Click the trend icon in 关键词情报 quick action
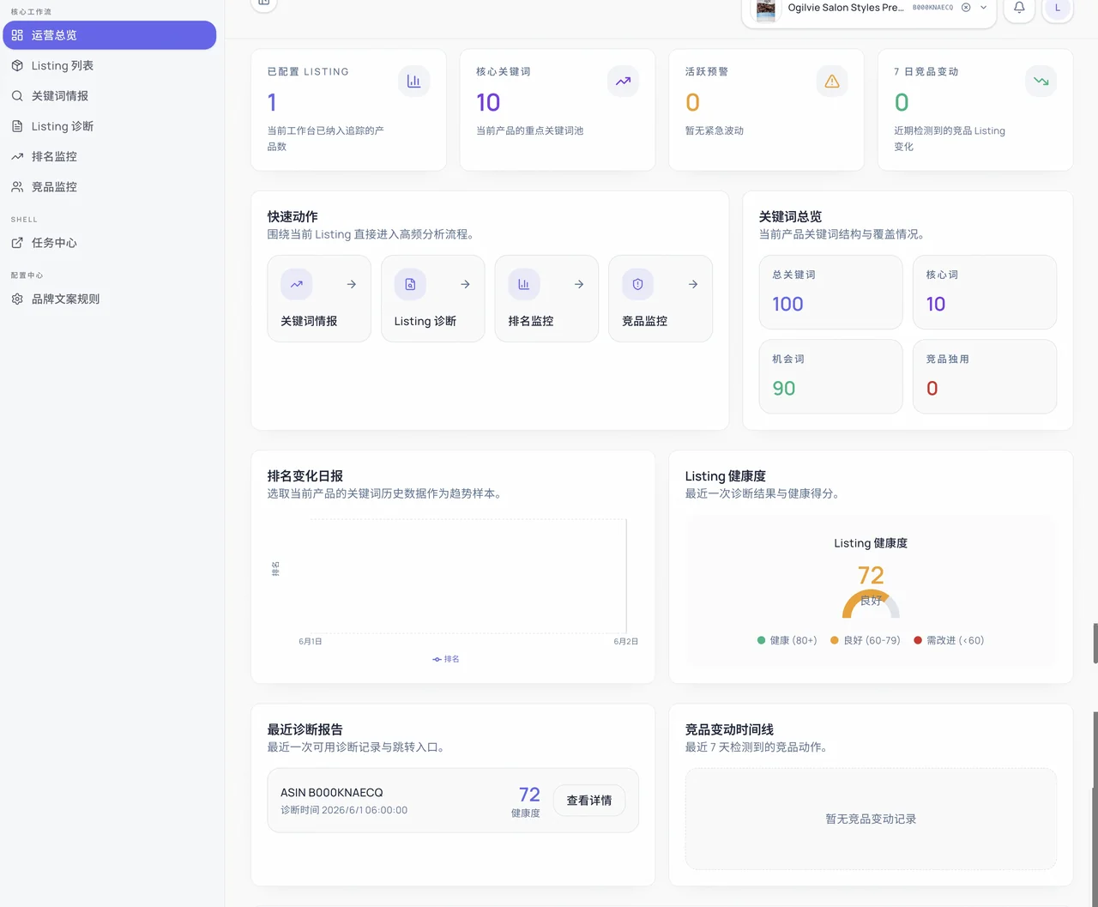 click(x=296, y=284)
